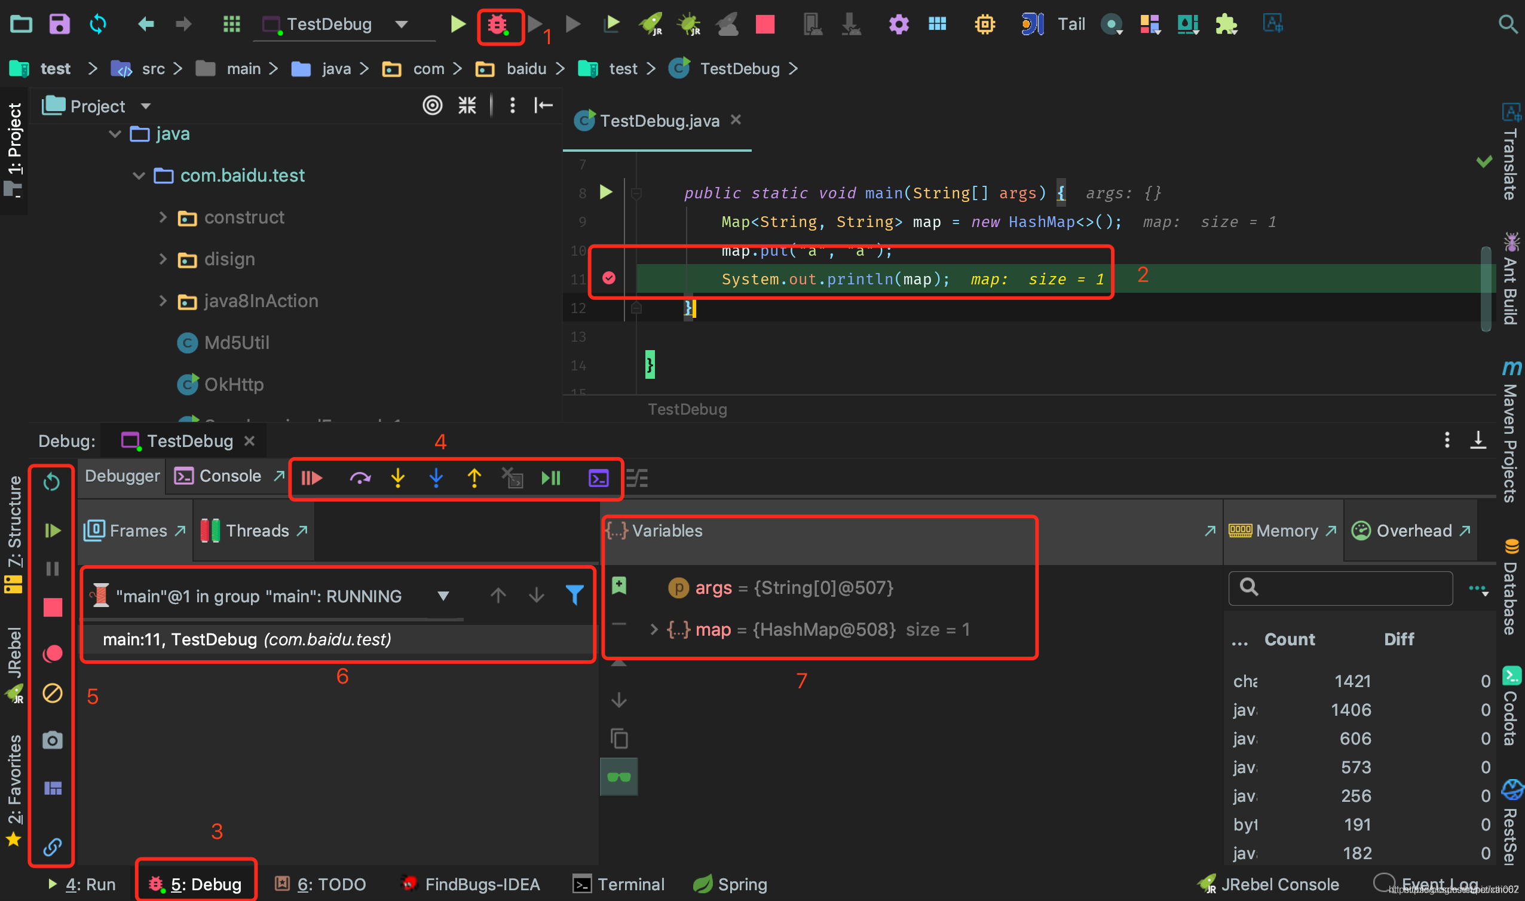Image resolution: width=1525 pixels, height=901 pixels.
Task: Toggle the run line marker on line 8
Action: 603,192
